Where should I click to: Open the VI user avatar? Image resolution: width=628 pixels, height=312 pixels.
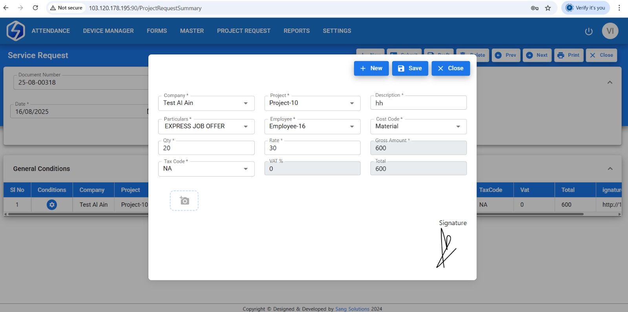[x=610, y=31]
